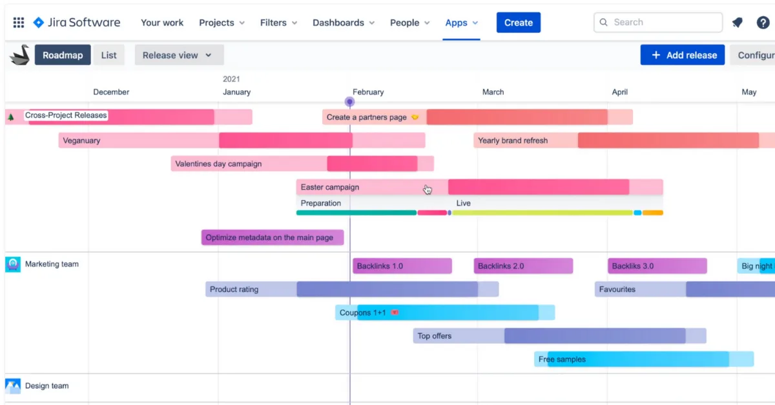Open the Projects dropdown menu
This screenshot has width=775, height=405.
222,22
